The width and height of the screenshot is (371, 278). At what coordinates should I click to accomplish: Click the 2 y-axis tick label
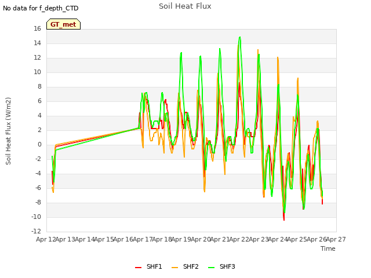[x=39, y=130]
